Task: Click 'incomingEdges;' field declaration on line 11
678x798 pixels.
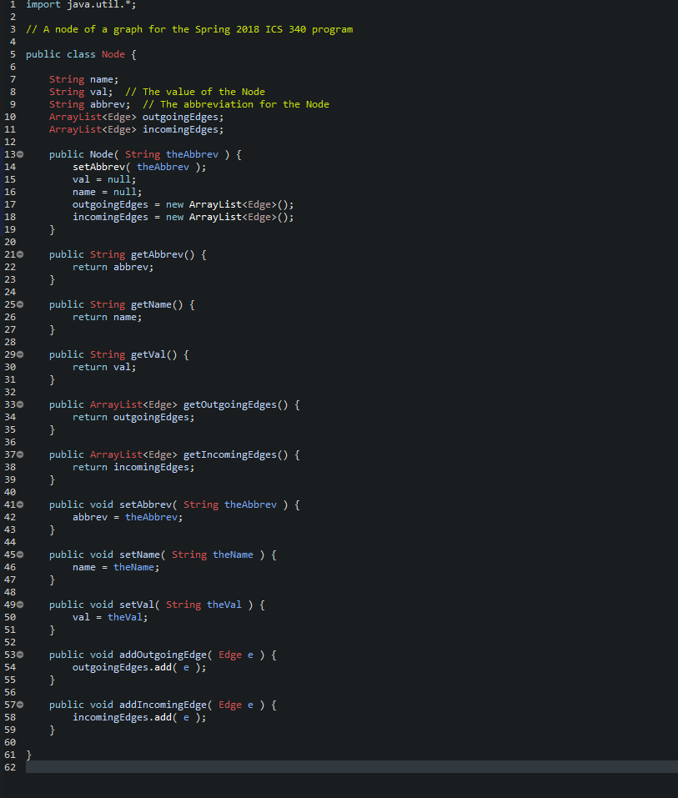Action: click(183, 129)
